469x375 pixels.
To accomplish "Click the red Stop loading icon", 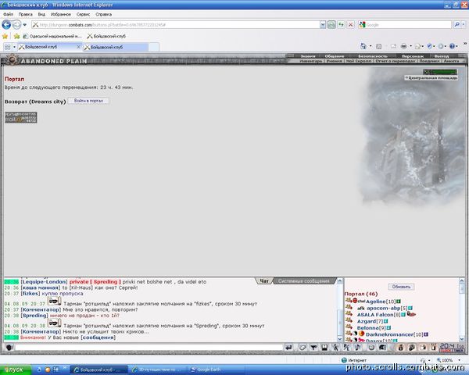I will pos(350,24).
